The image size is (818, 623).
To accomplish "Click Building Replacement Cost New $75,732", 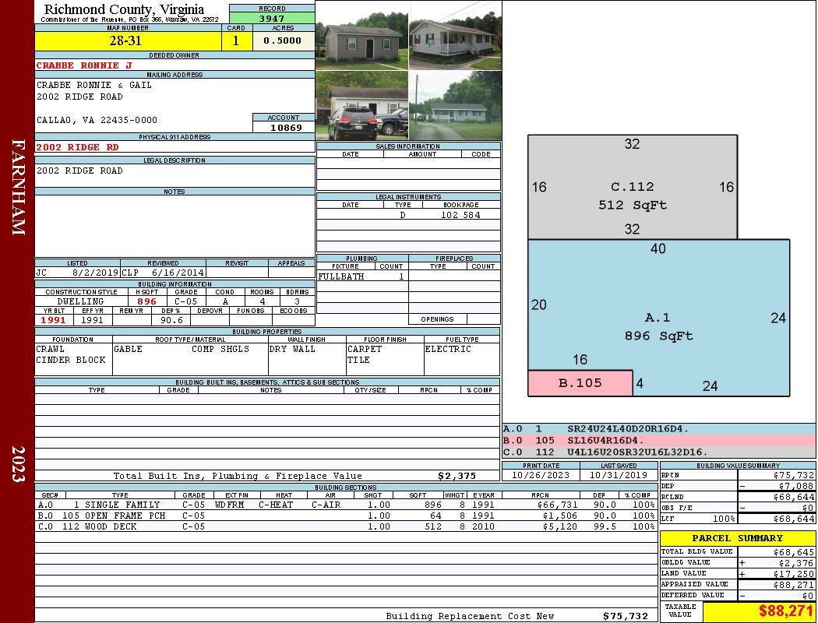I will pos(626,616).
